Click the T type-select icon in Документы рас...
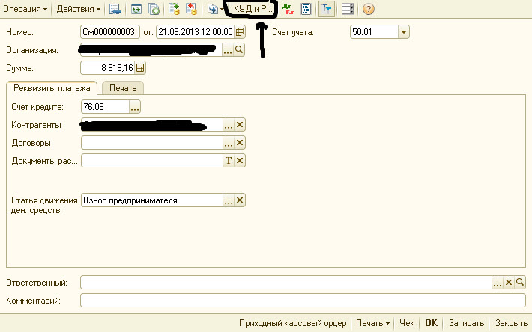 (229, 161)
